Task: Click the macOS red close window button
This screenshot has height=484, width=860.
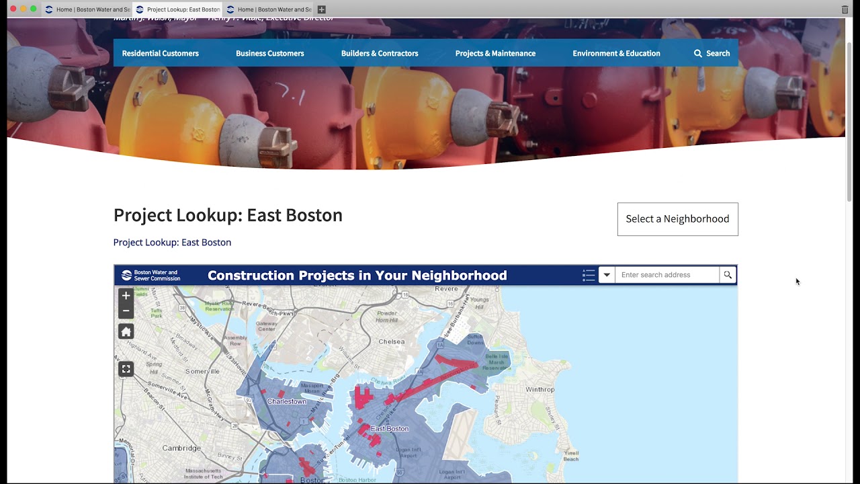Action: [13, 9]
